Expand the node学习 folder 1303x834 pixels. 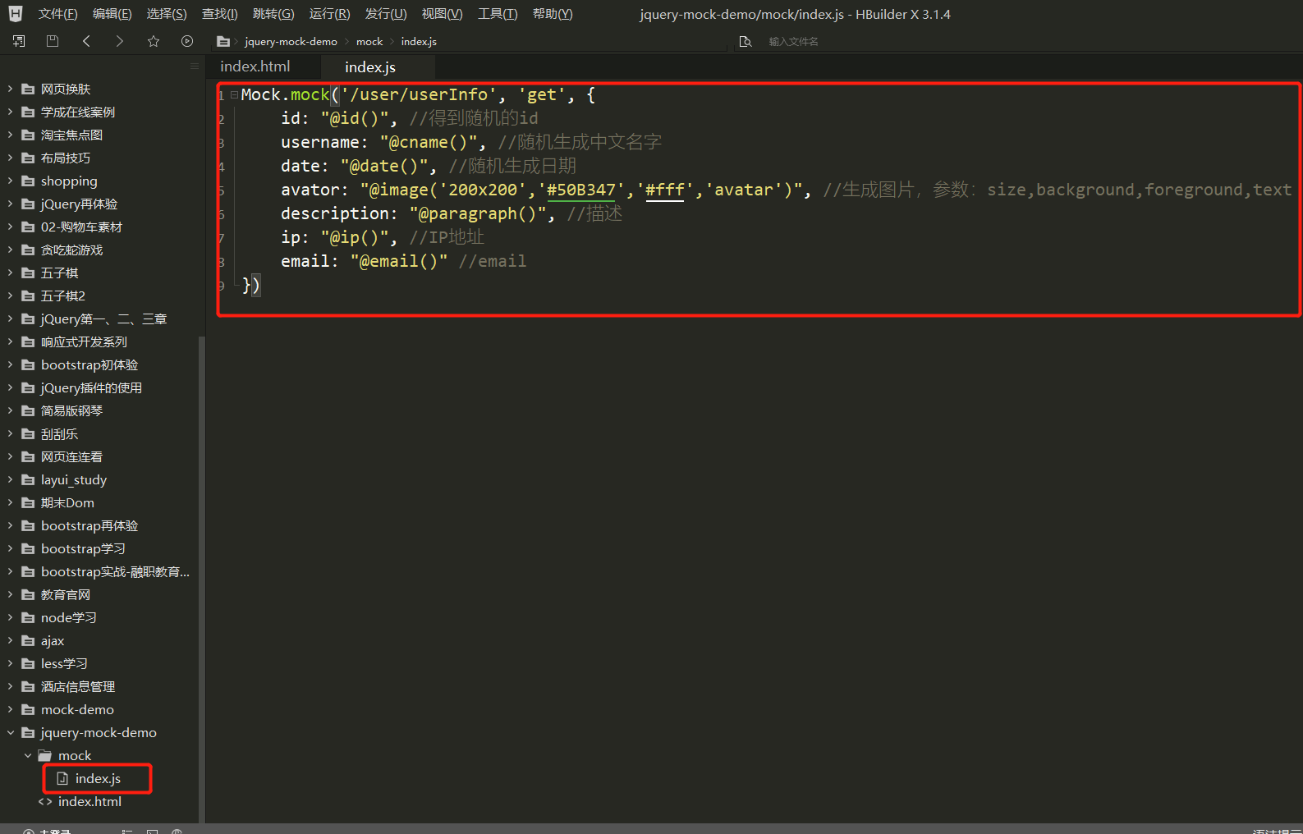[10, 617]
